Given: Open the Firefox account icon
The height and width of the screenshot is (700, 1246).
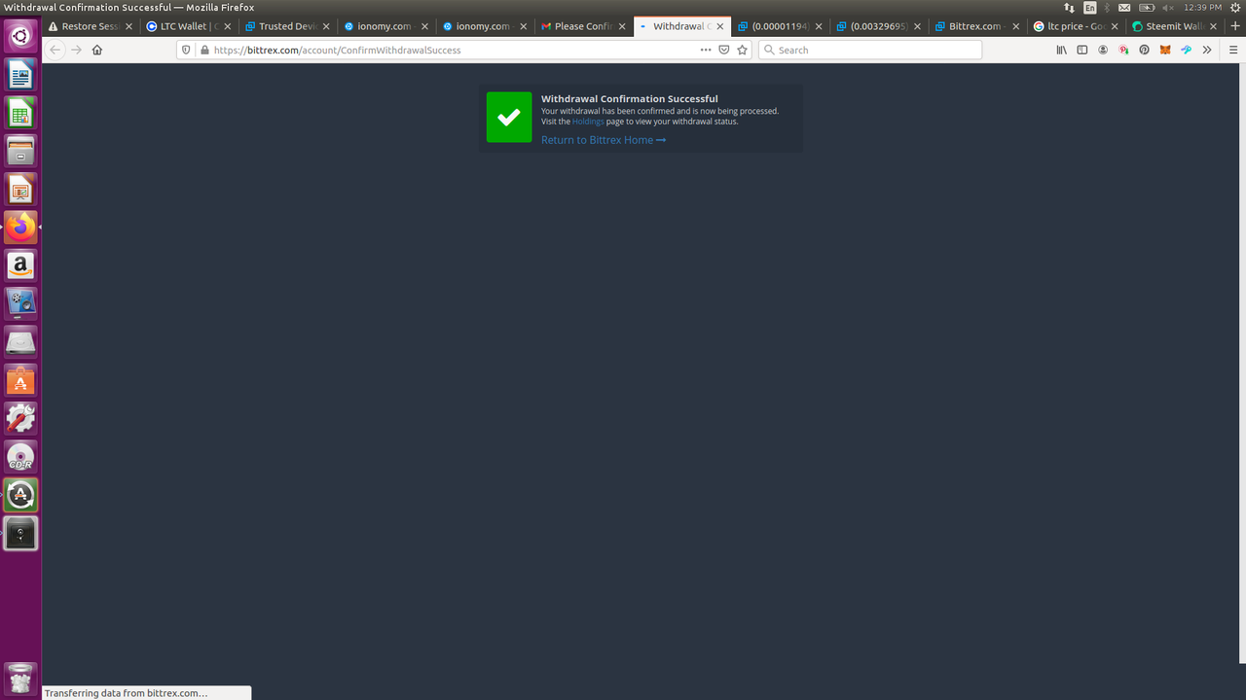Looking at the screenshot, I should click(x=1103, y=50).
